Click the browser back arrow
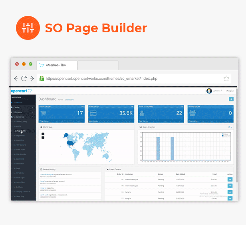The height and width of the screenshot is (225, 246). click(x=16, y=79)
